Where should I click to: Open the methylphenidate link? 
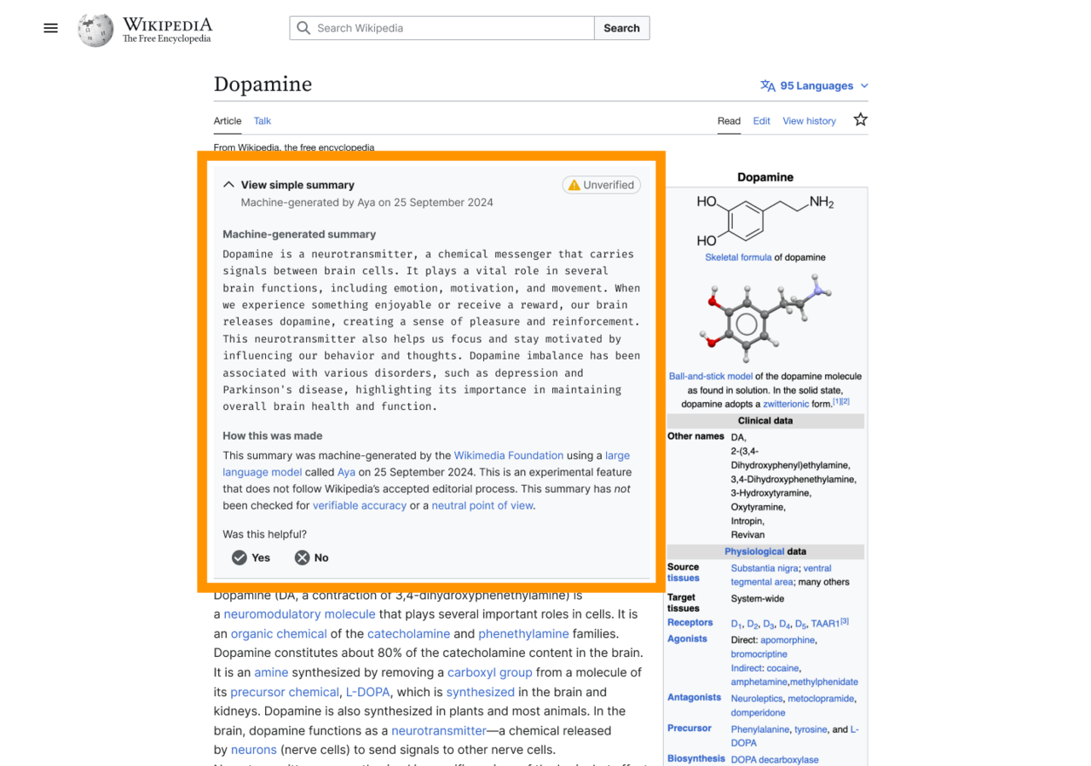(824, 682)
